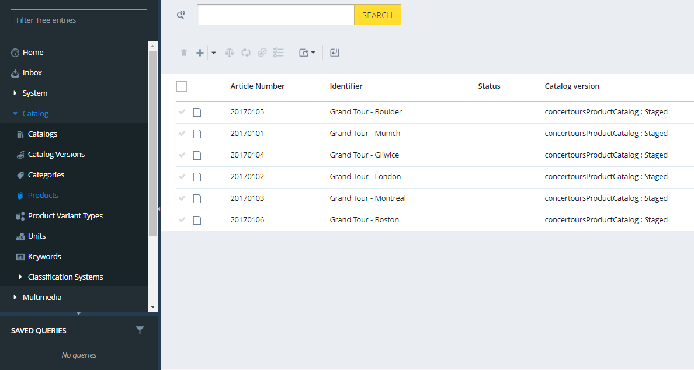Open the Home tree entry
The height and width of the screenshot is (370, 694).
coord(33,52)
